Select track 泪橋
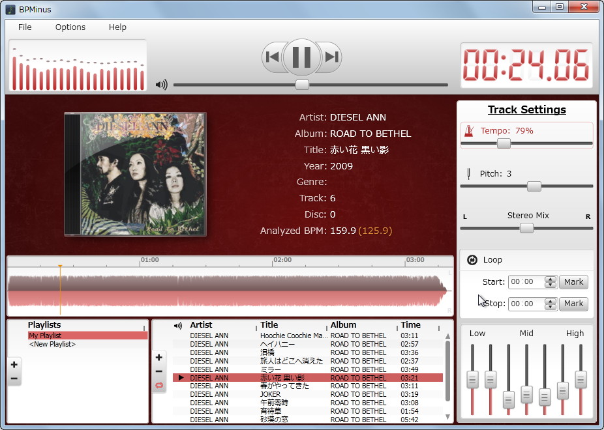Screen dimensions: 604x430 coord(307,352)
